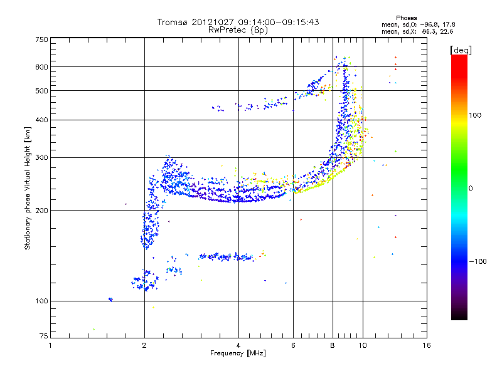Image resolution: width=502 pixels, height=376 pixels.
Task: Click the y-axis '500' tick label
Action: (42, 91)
